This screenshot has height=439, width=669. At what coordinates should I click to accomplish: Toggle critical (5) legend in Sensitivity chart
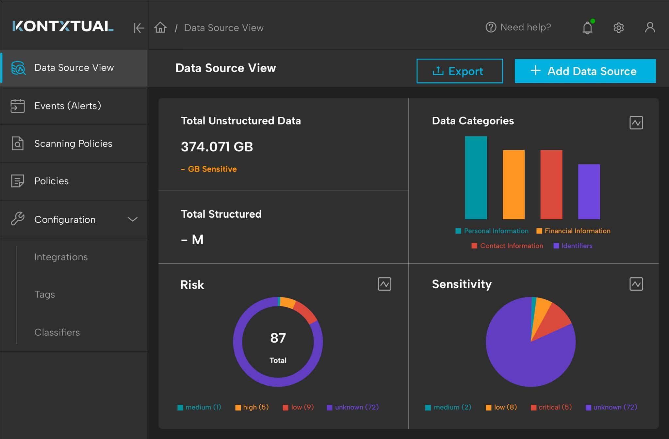[551, 407]
